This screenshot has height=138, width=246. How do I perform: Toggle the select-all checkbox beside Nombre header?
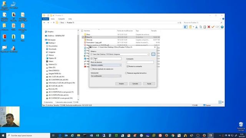[82, 31]
